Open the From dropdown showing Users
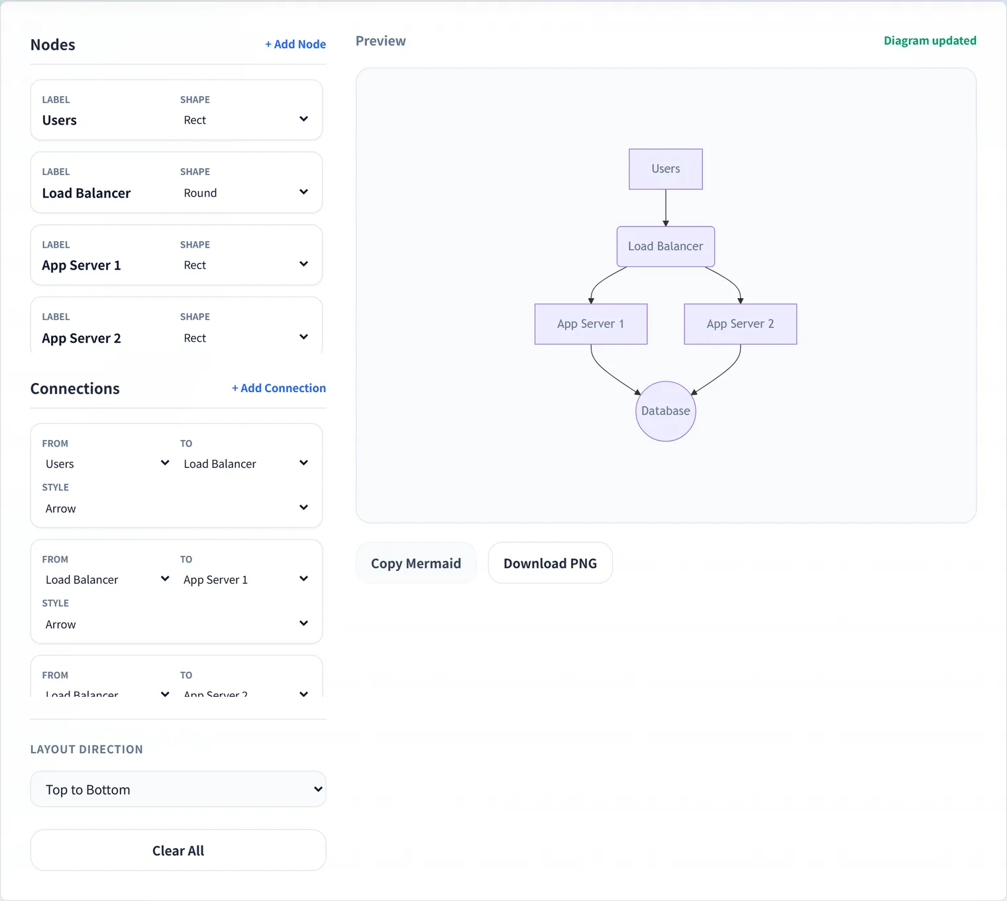 pos(107,464)
